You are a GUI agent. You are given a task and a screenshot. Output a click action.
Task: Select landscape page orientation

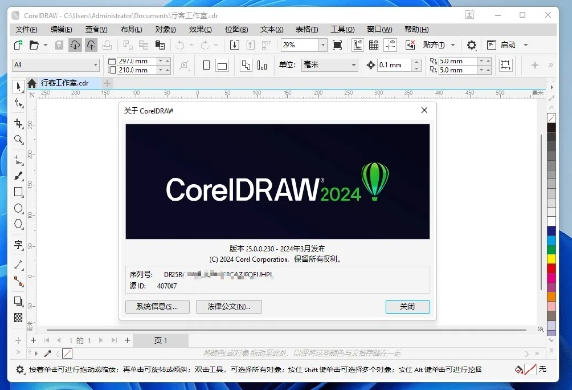tap(222, 65)
